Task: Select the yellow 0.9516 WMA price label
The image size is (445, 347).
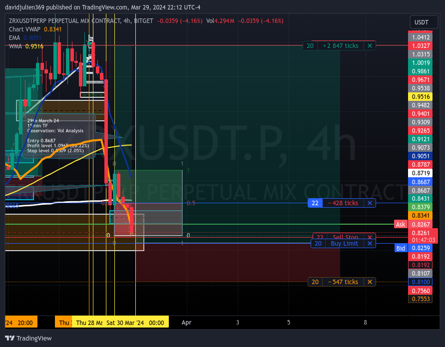Action: [421, 97]
